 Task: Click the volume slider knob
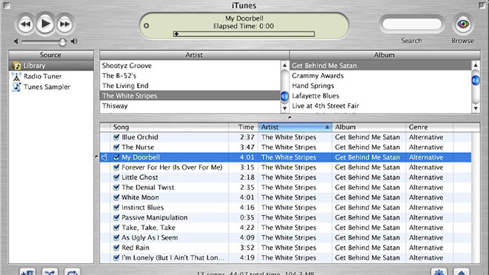[x=63, y=42]
